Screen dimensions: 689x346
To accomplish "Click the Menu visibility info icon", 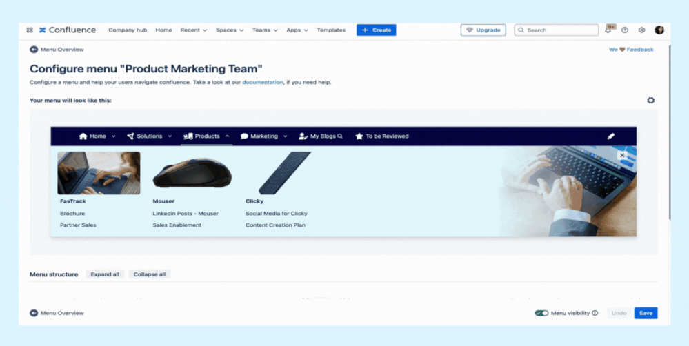I will (x=595, y=313).
